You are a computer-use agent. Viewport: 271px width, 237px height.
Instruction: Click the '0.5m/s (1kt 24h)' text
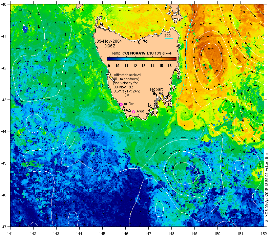127,91
